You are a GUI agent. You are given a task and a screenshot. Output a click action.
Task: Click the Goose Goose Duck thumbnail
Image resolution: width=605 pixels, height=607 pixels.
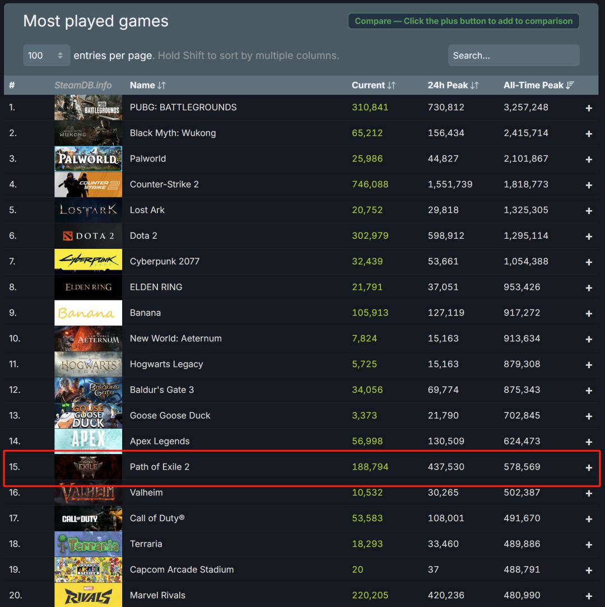coord(88,415)
